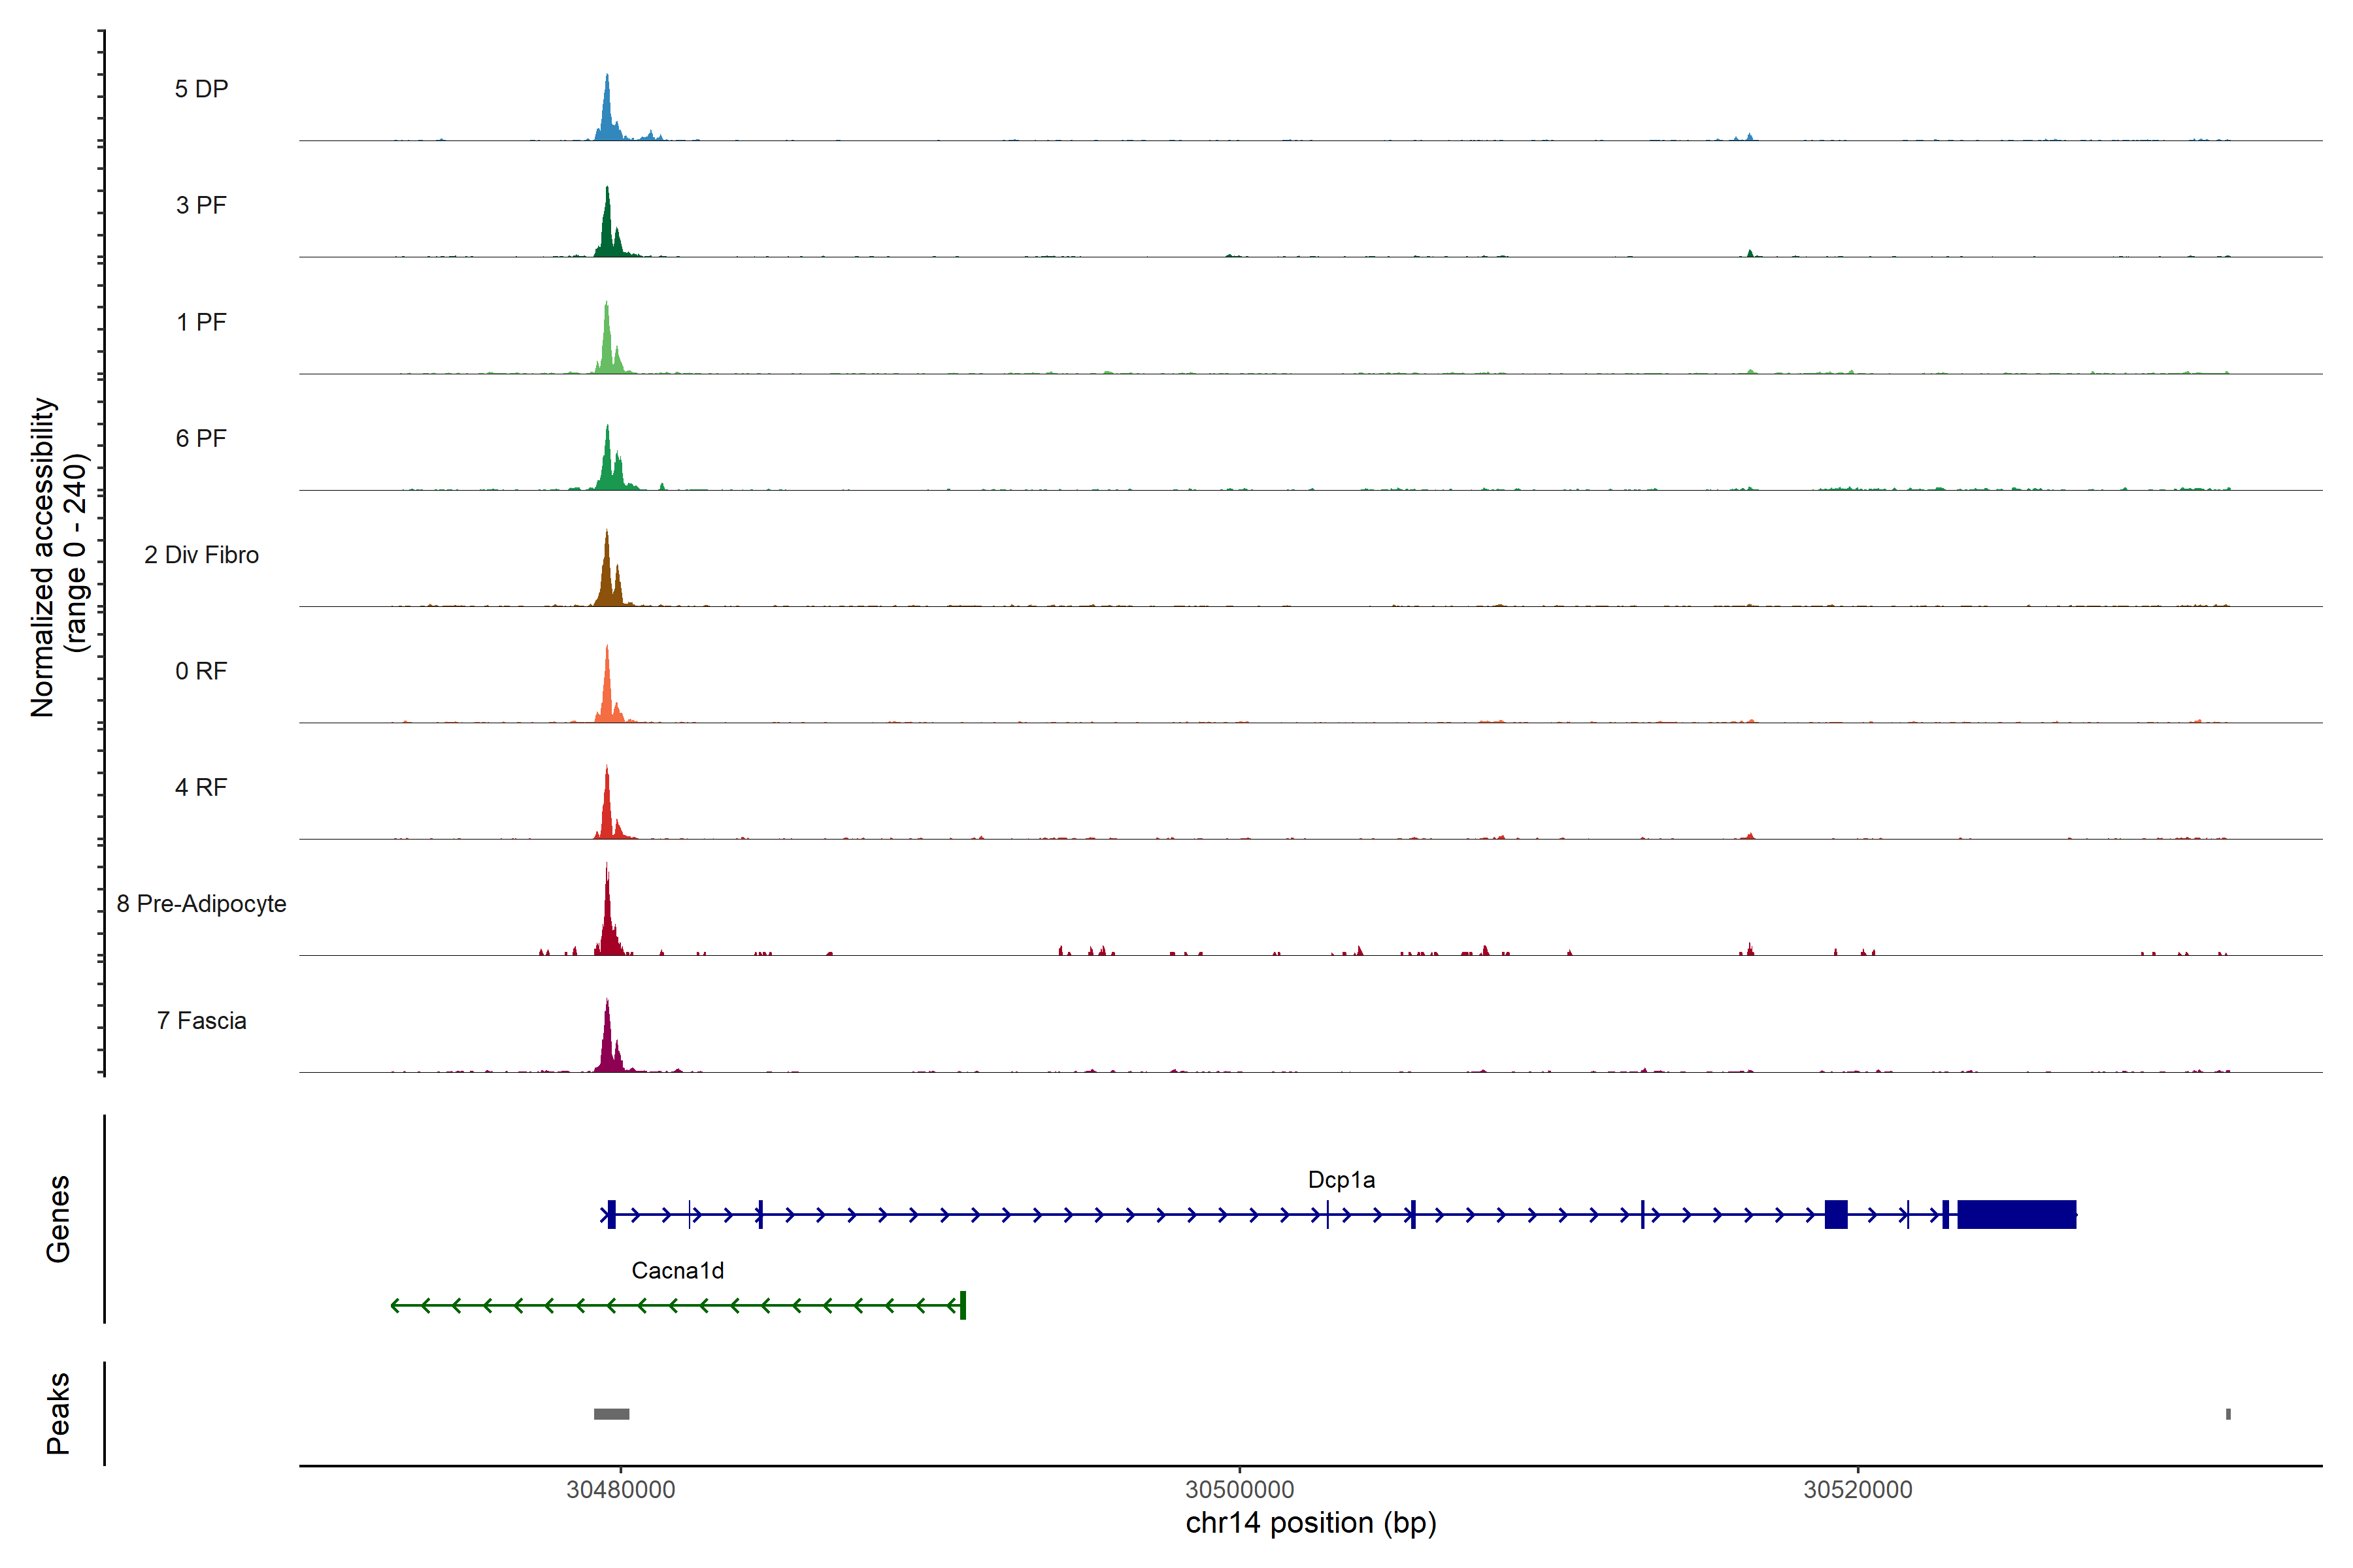The image size is (2353, 1568).
Task: Select the 6 PF track label
Action: (x=201, y=438)
